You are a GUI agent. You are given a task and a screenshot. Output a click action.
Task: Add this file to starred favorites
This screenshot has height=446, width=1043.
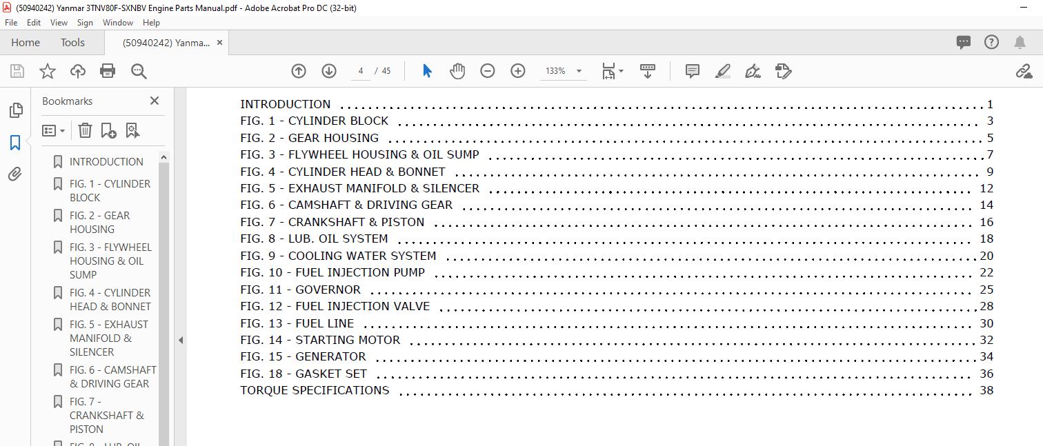point(48,71)
